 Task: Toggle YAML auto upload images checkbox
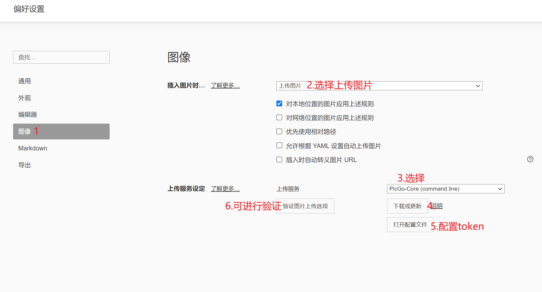pyautogui.click(x=279, y=145)
